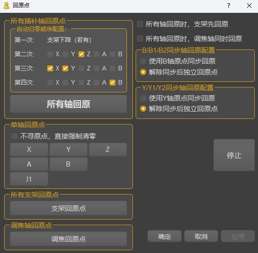
Task: Enable 调焦轴同时回原 checkbox
Action: 140,39
